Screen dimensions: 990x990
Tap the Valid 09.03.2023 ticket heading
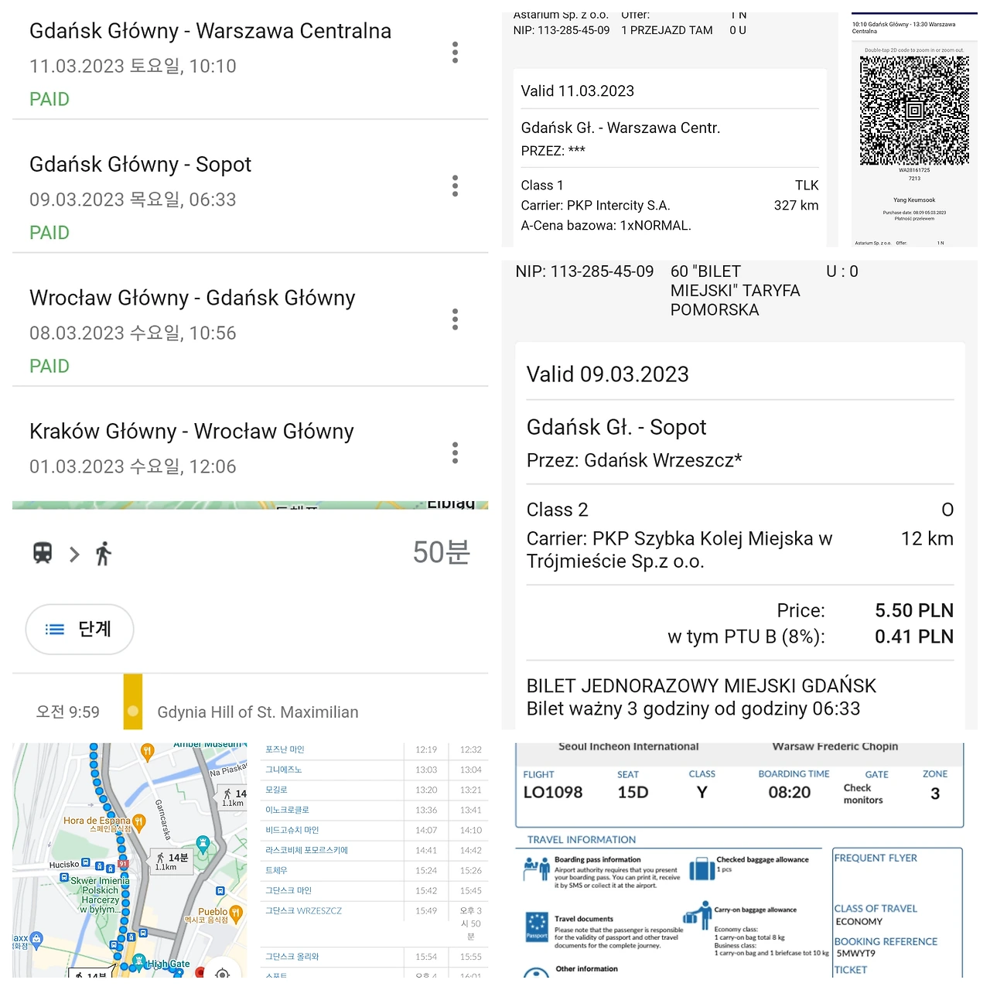pos(607,374)
